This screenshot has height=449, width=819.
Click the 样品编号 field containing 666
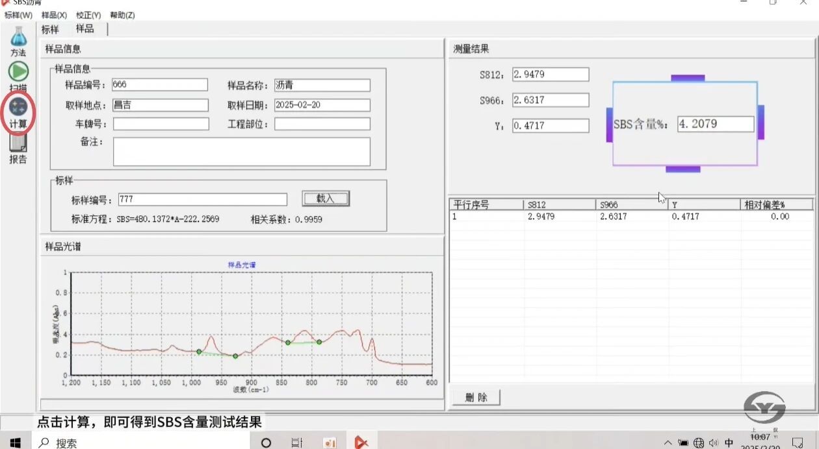coord(159,85)
